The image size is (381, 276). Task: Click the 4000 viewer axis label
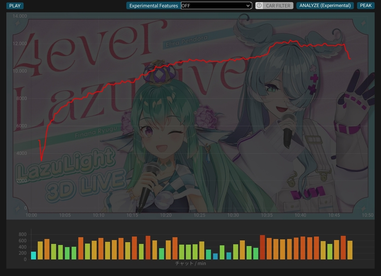(x=22, y=153)
